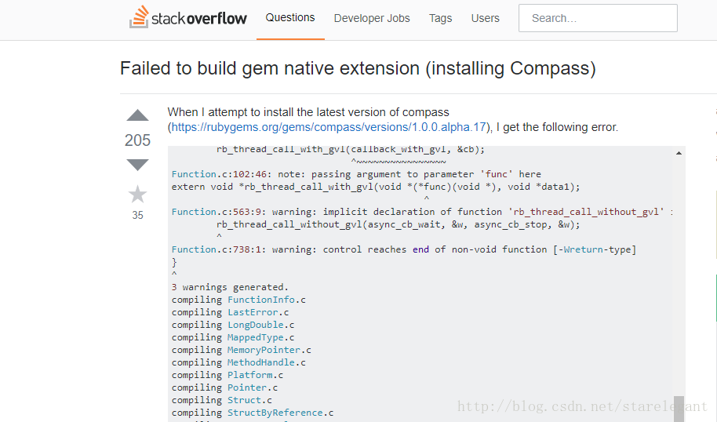The width and height of the screenshot is (717, 422).
Task: Click the 'compiling StructByReference.c' line
Action: (x=253, y=413)
